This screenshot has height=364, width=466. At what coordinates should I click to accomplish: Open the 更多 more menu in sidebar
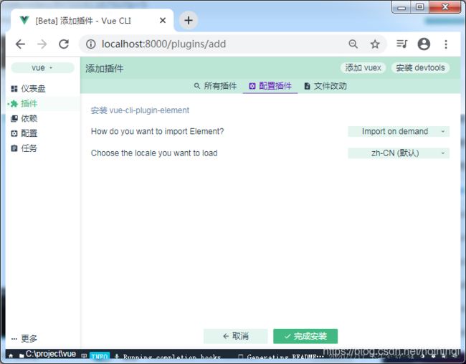(24, 338)
